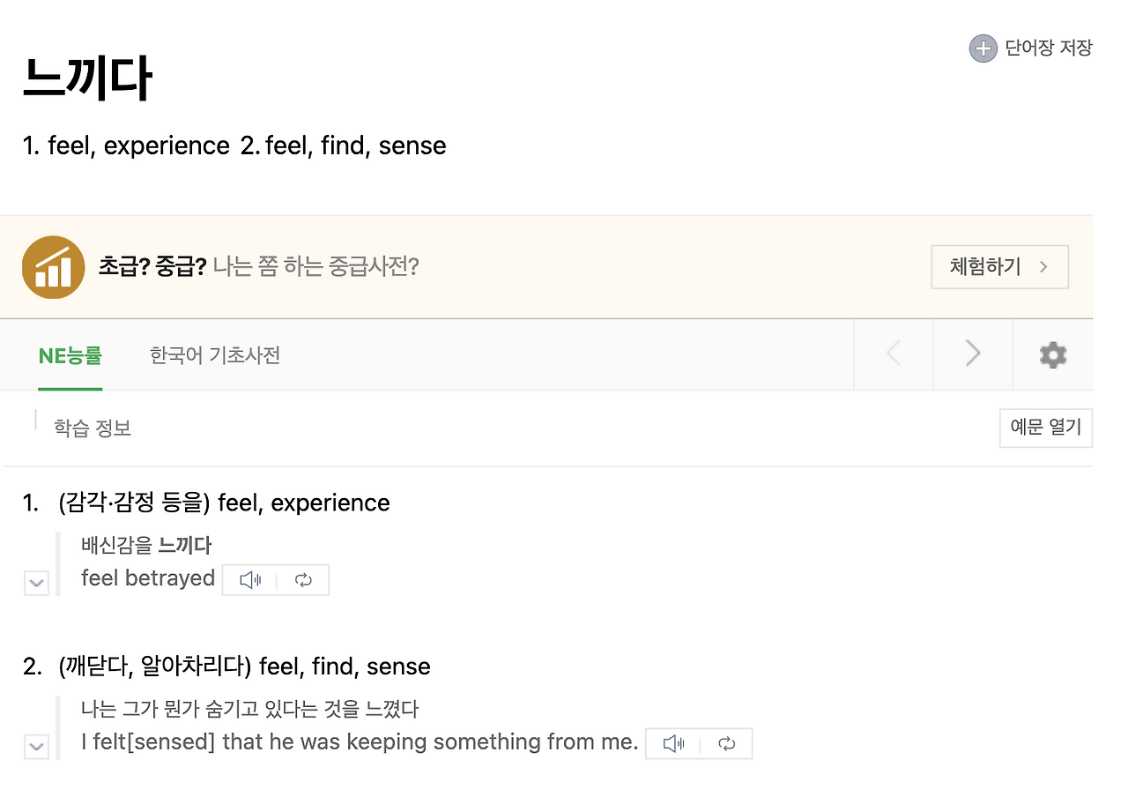The image size is (1128, 812).
Task: Click the plus icon for 단어장 저장
Action: (983, 48)
